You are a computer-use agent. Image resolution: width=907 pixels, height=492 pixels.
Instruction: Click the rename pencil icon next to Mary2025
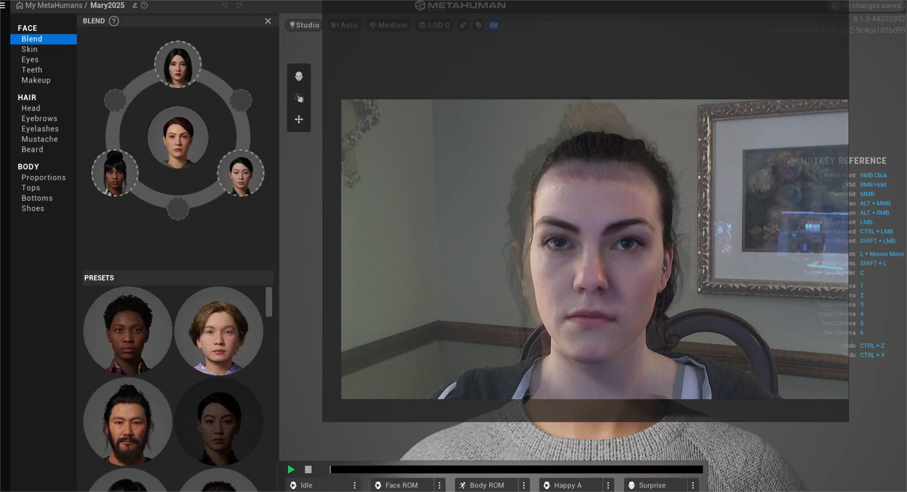click(135, 6)
